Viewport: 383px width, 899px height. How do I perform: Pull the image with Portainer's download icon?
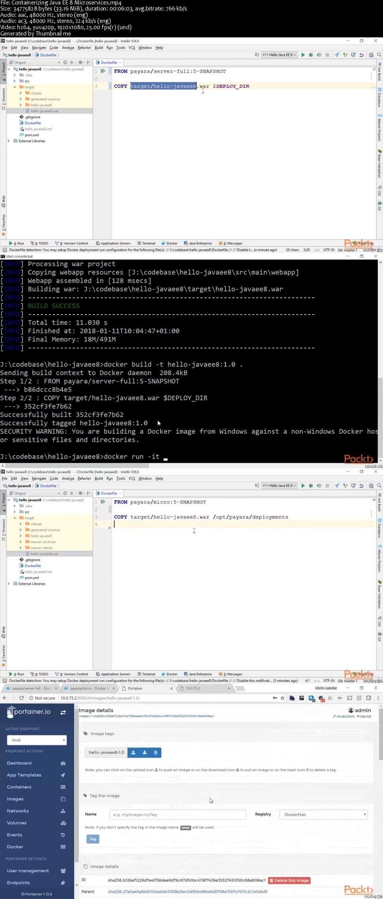[144, 752]
